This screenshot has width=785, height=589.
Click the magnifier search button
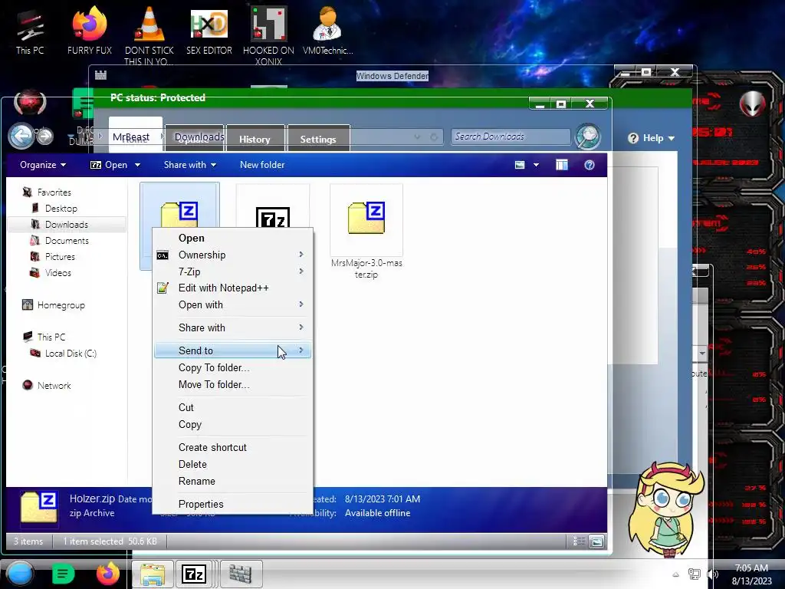pyautogui.click(x=588, y=137)
